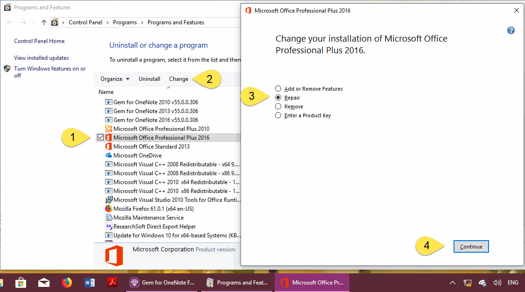Expand chevron before Control Panel breadcrumb
This screenshot has width=525, height=292.
click(63, 22)
